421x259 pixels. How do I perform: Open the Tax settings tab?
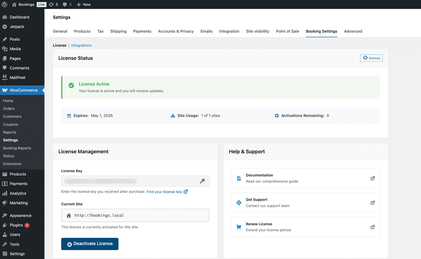point(100,31)
